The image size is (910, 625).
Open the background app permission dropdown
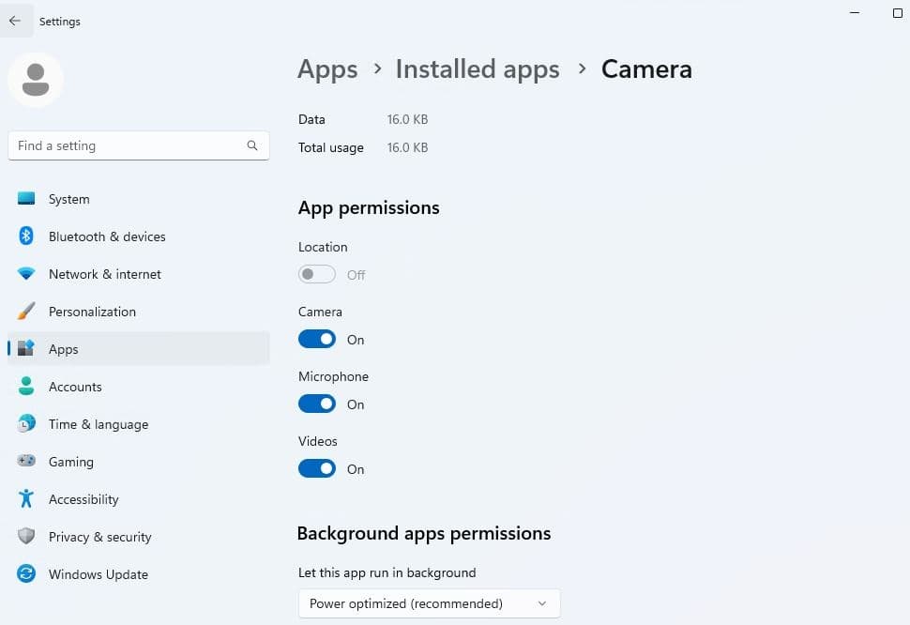click(x=429, y=603)
